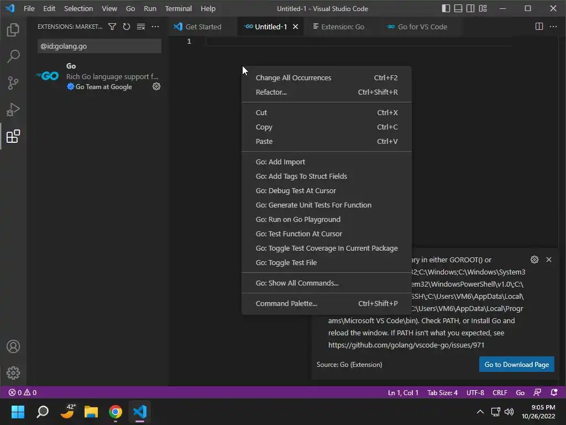Open Go extension manage gear
The height and width of the screenshot is (425, 566).
(x=156, y=86)
